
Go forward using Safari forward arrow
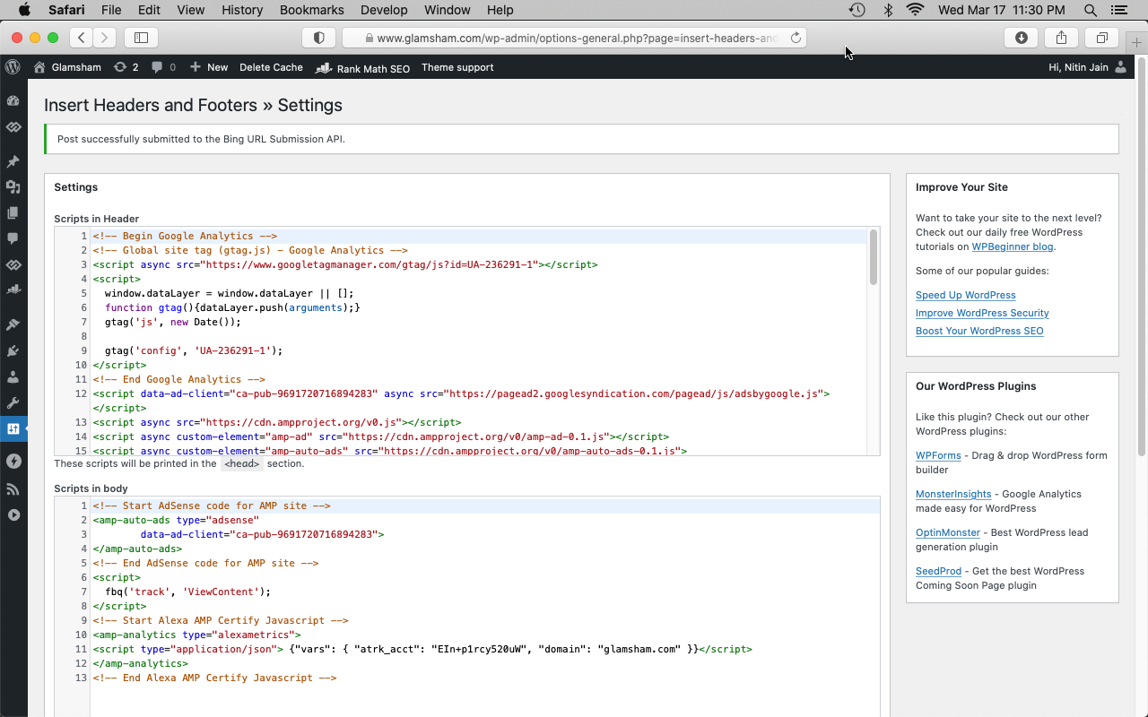pos(105,38)
